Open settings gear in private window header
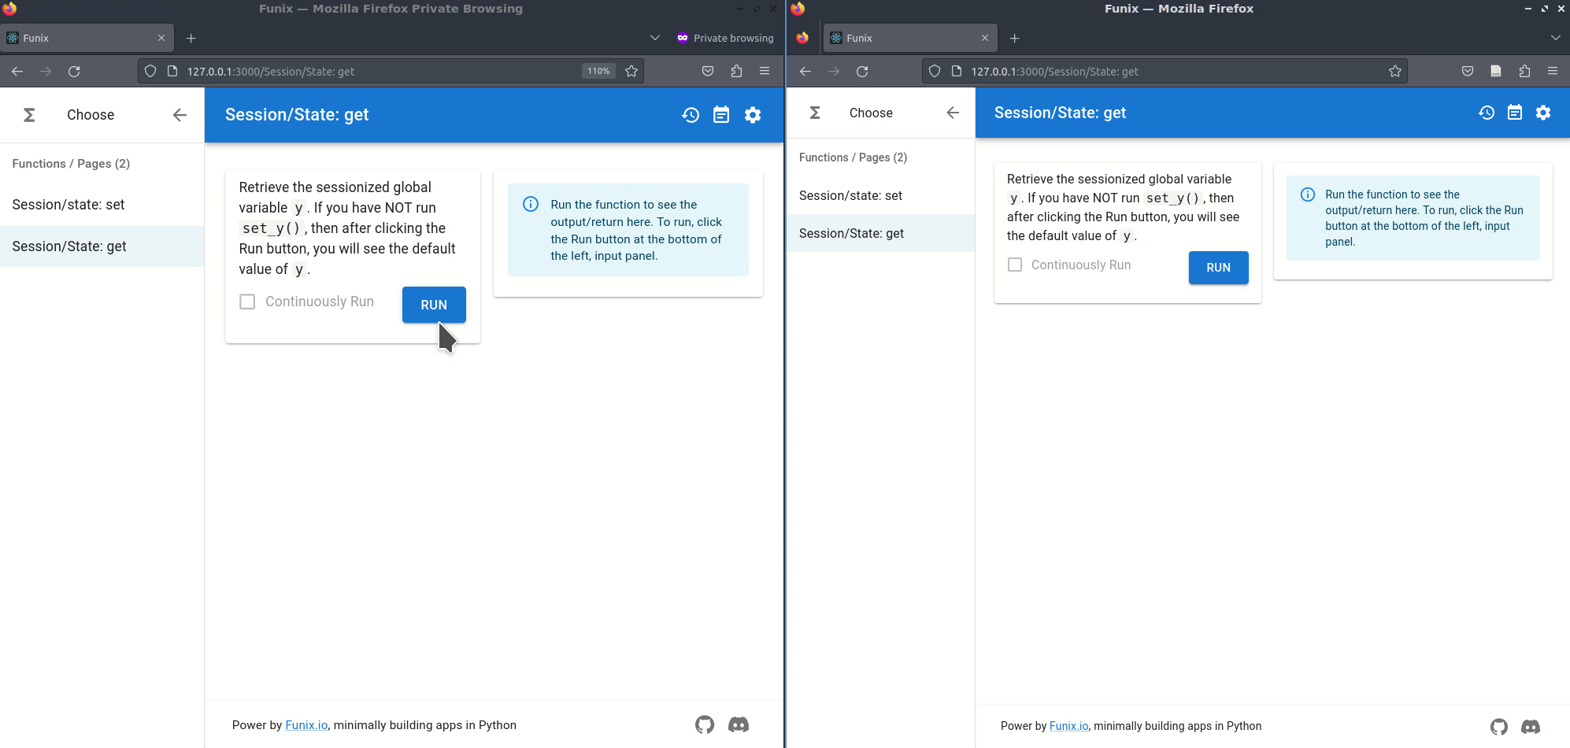The height and width of the screenshot is (748, 1570). point(753,115)
